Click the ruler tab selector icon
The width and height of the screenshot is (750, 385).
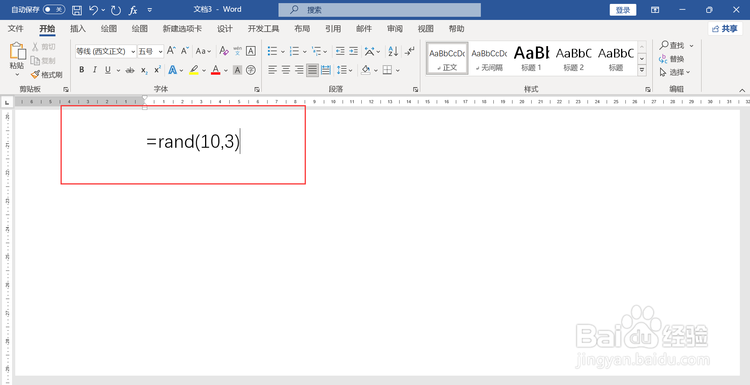pos(7,102)
